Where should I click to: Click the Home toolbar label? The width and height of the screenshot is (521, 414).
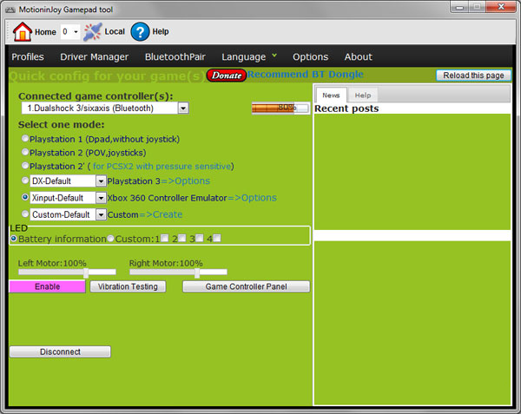pos(45,32)
